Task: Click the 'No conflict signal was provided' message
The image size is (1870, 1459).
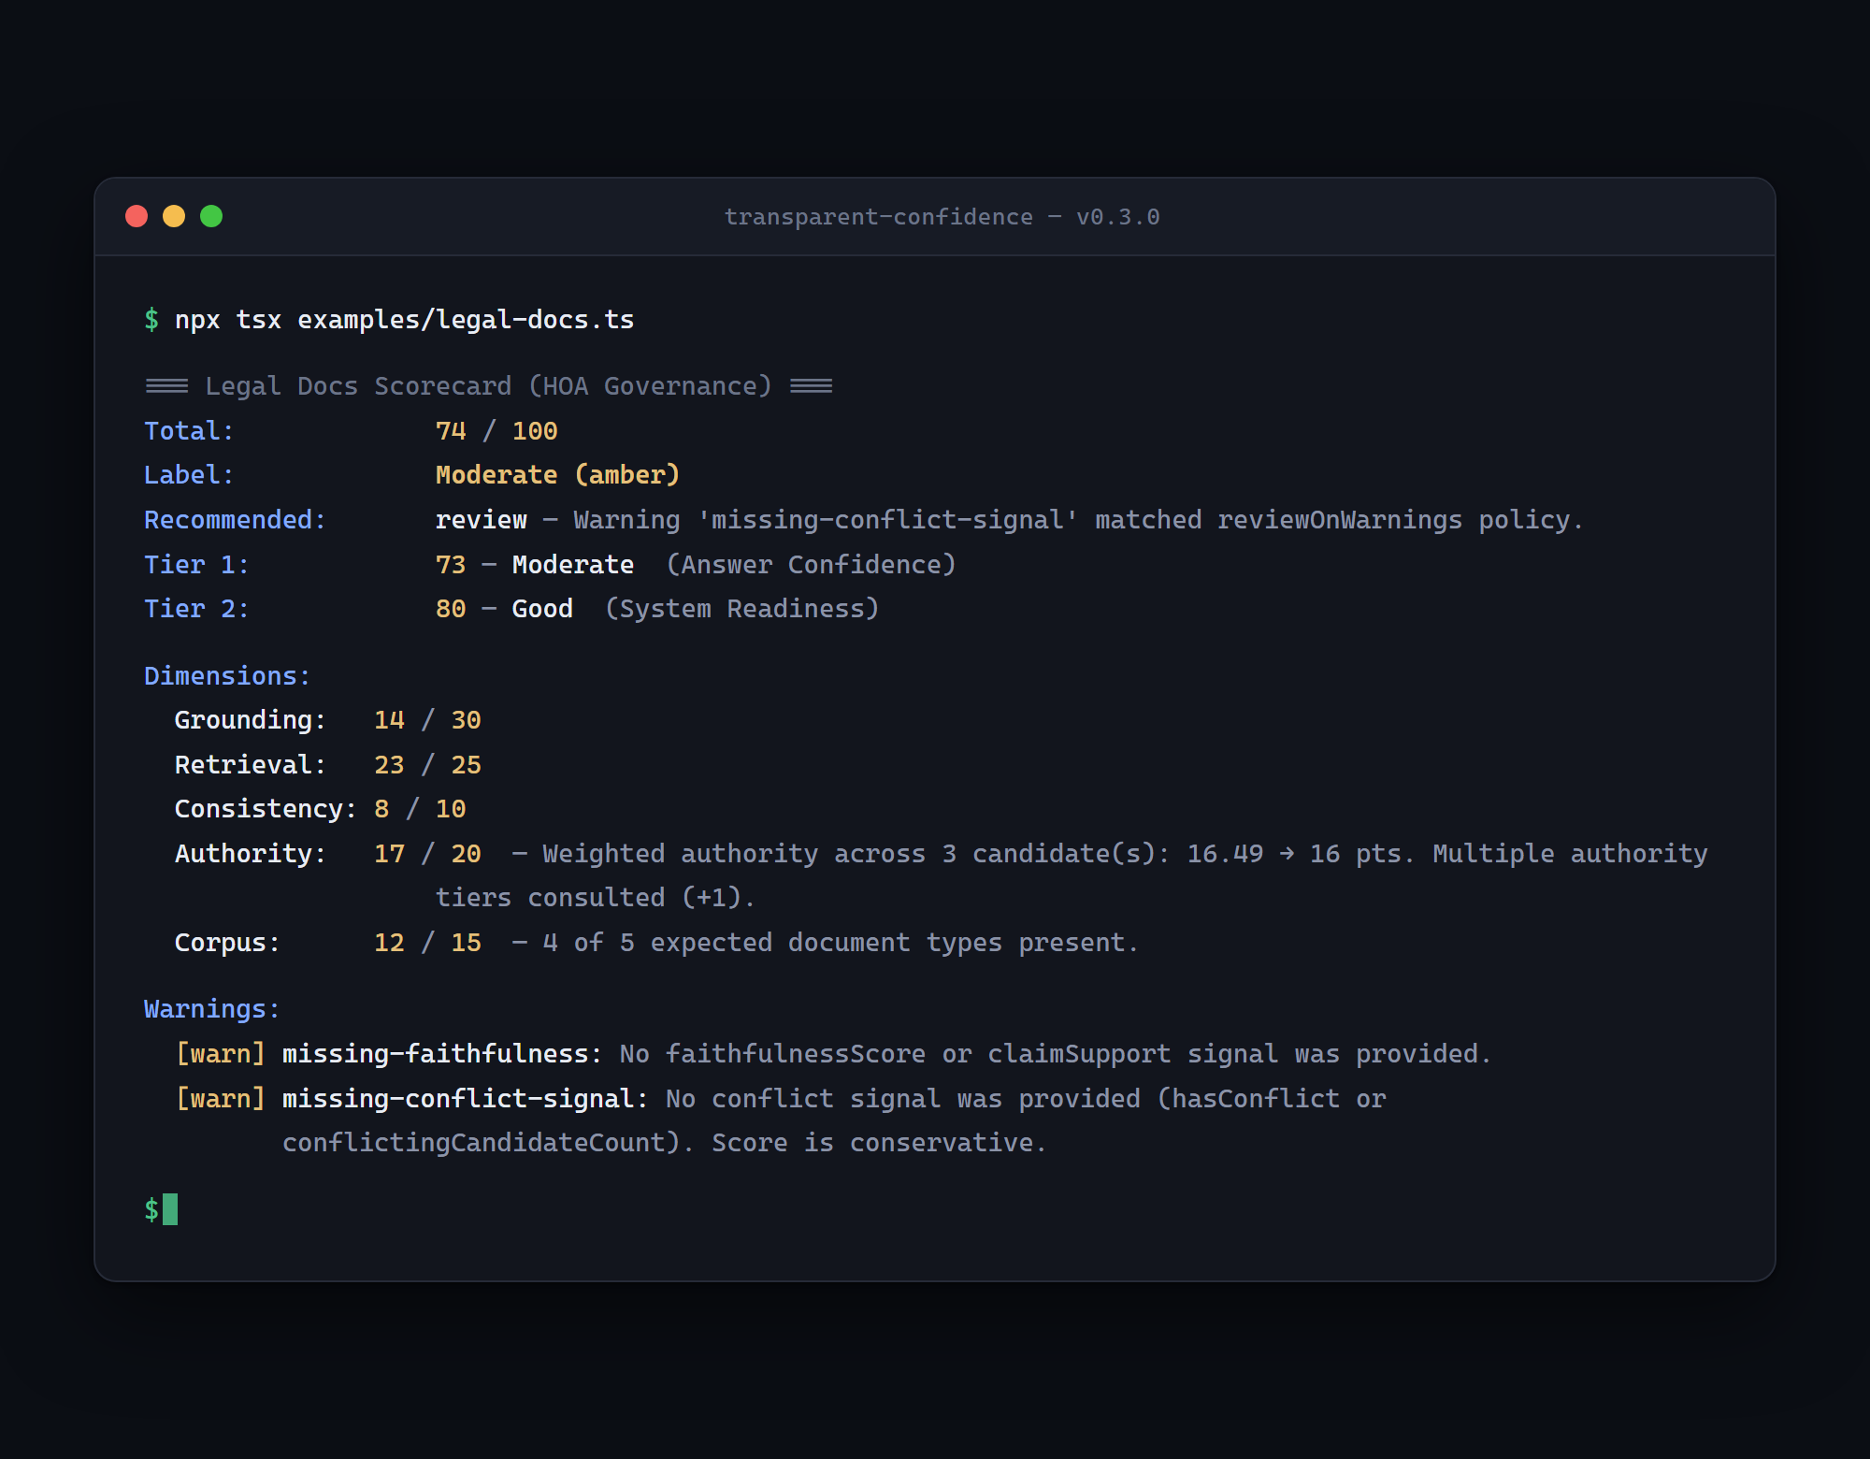Action: pos(1026,1099)
